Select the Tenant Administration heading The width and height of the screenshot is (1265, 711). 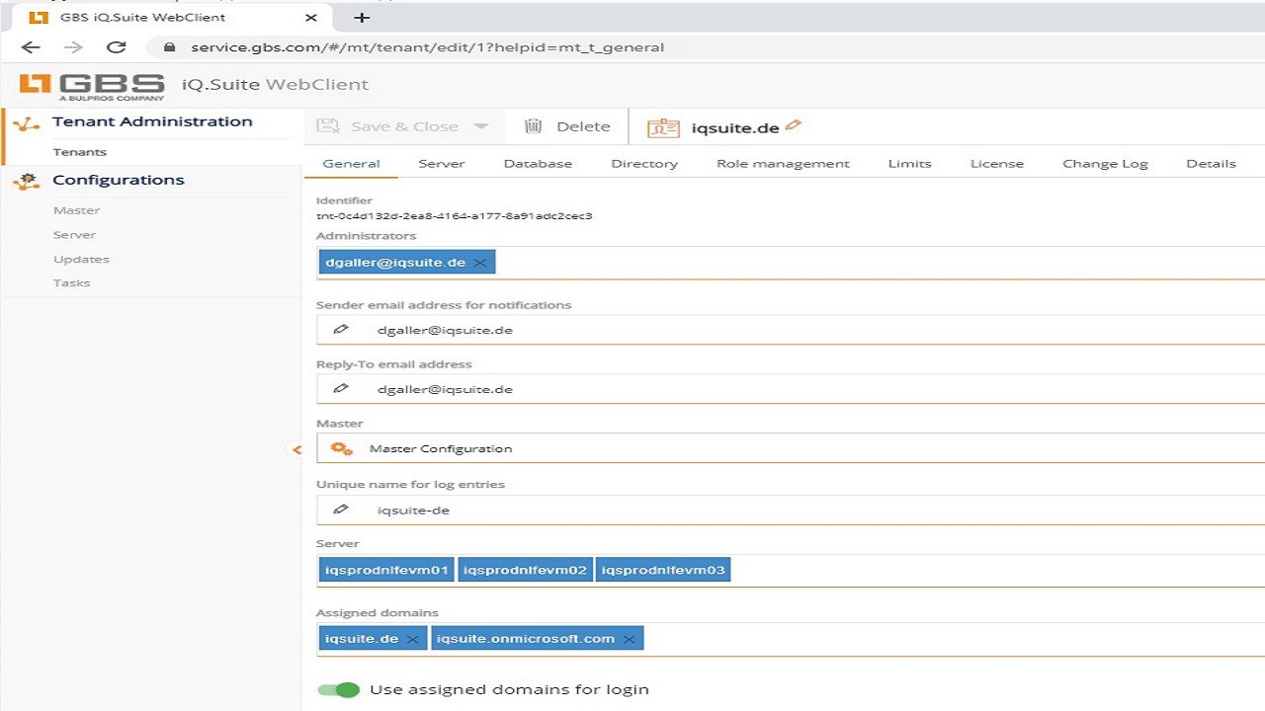(x=152, y=121)
